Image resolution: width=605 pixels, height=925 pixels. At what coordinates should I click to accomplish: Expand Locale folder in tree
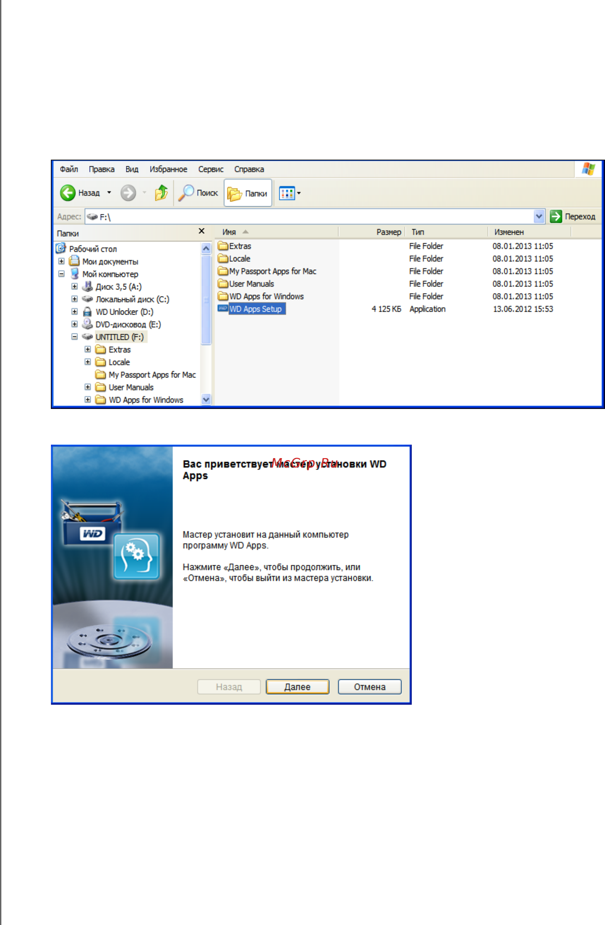[x=88, y=362]
